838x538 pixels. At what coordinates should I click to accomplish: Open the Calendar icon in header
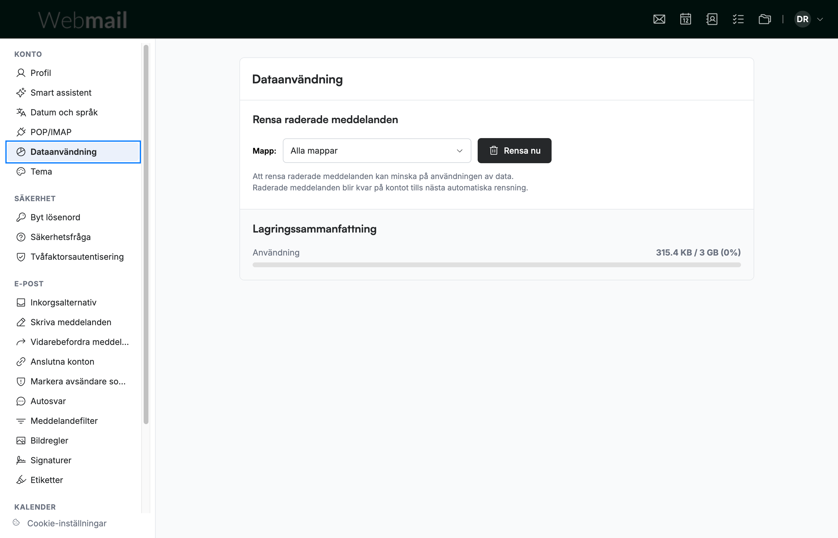[685, 19]
